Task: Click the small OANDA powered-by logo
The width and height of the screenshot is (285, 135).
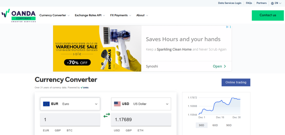Action: pos(85,87)
